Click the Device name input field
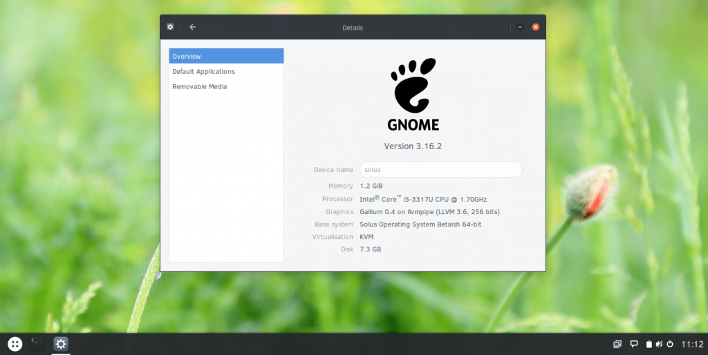Screen dimensions: 708x355 [x=440, y=170]
